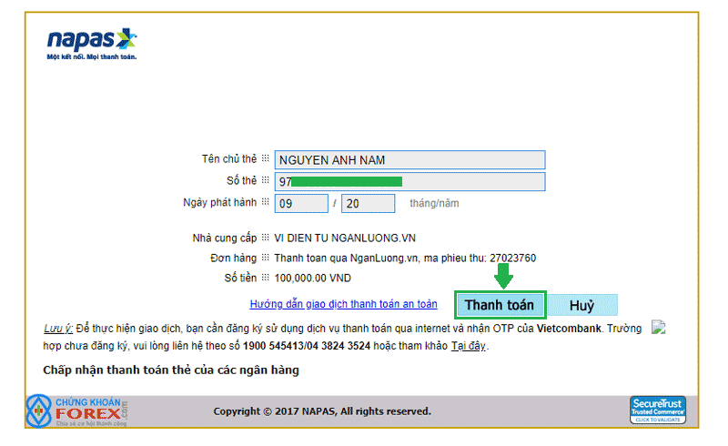Screen dimensions: 728x446
Task: Select the issue month field showing 09
Action: 301,204
